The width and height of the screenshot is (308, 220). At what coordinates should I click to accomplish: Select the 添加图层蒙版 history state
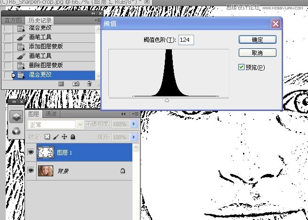coord(54,47)
